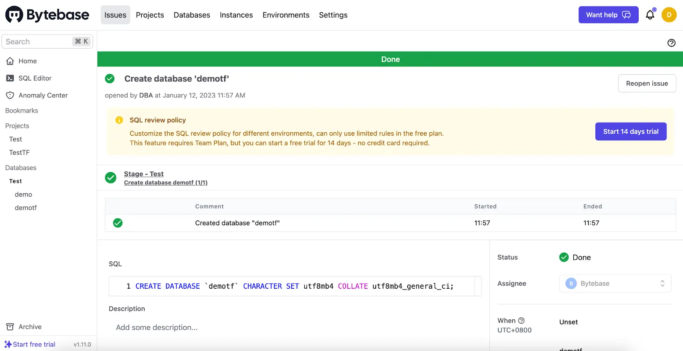Click the help question mark icon
683x351 pixels.
(671, 43)
